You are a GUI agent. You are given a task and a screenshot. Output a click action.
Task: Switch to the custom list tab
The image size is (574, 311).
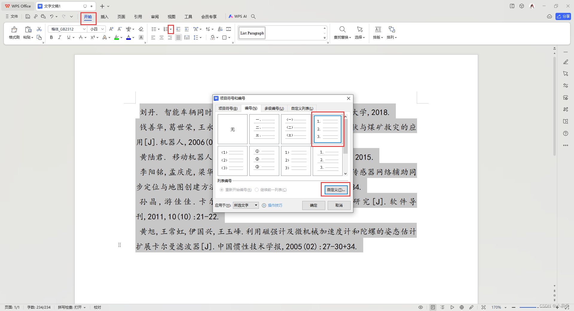302,108
